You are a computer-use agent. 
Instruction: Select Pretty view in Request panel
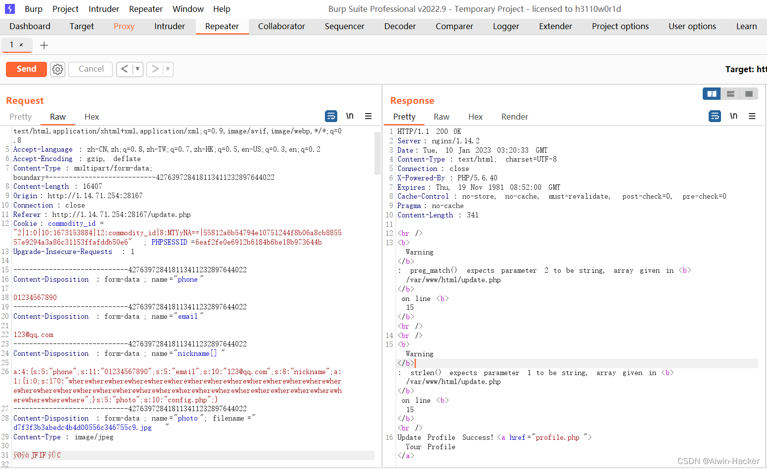click(21, 117)
